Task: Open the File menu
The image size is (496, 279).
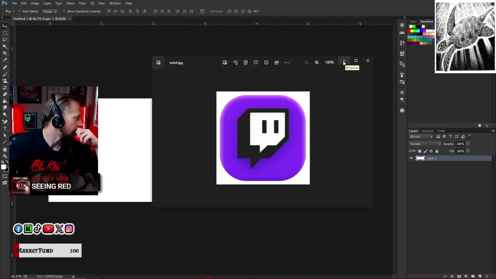Action: [x=14, y=3]
